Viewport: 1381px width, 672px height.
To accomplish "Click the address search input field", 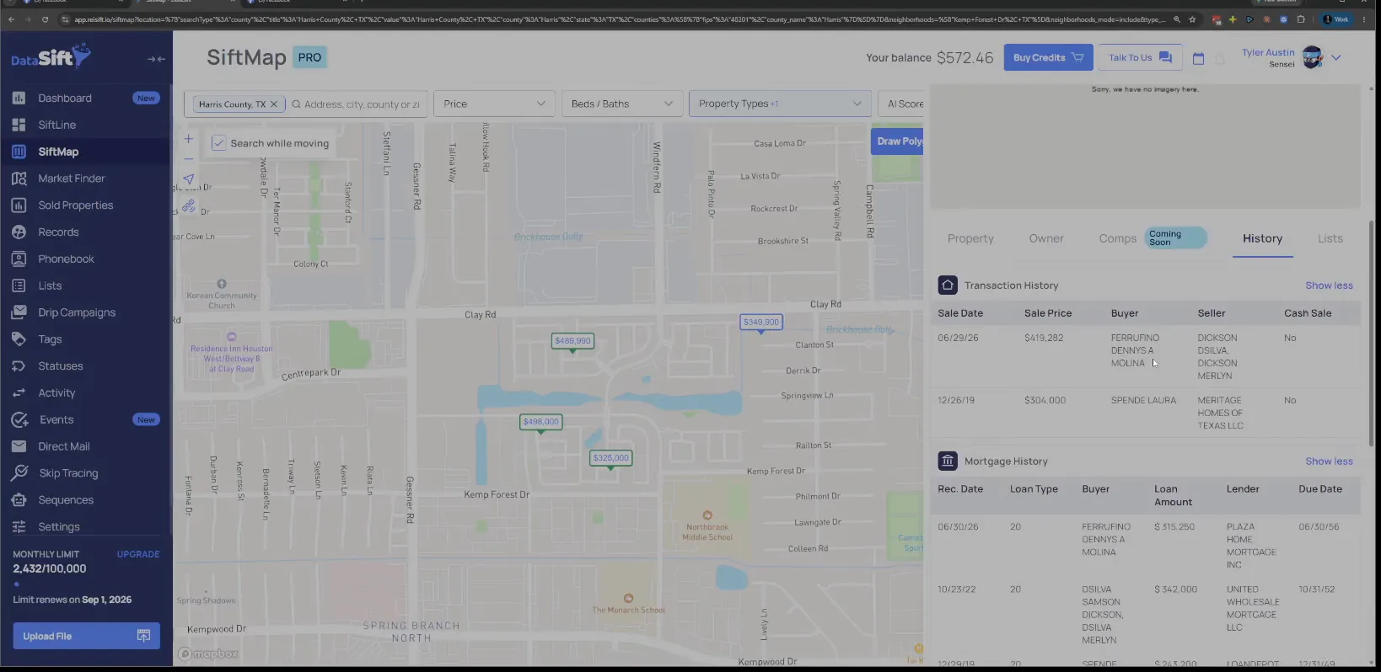I will click(361, 104).
